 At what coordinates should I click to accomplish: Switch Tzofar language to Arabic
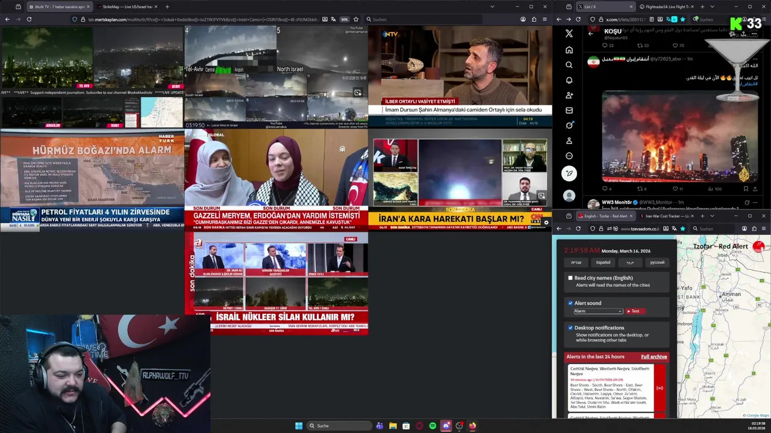[630, 262]
